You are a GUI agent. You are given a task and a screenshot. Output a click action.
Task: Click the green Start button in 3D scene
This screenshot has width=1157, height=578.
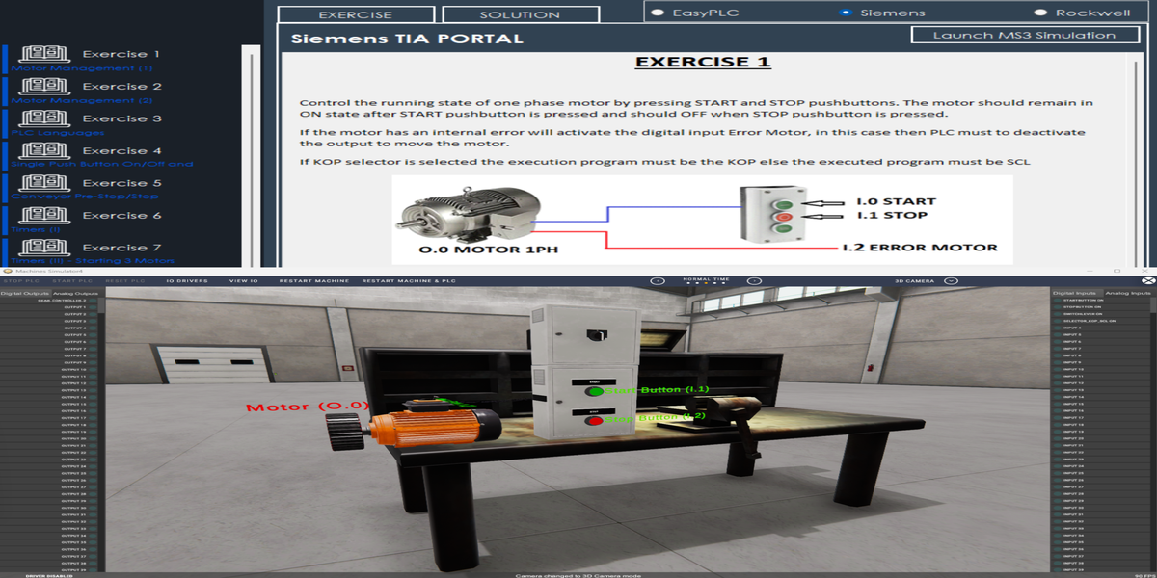point(594,391)
